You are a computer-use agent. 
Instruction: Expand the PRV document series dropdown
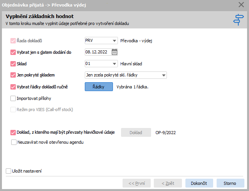[x=114, y=41]
